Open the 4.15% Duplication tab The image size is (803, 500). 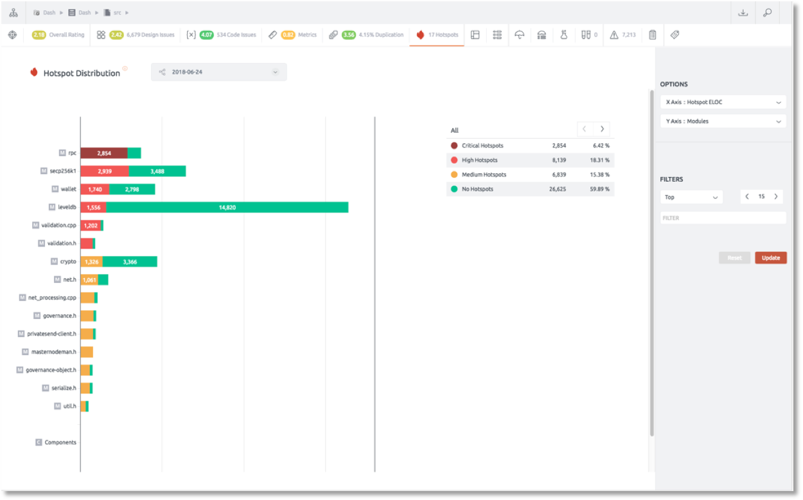(366, 35)
